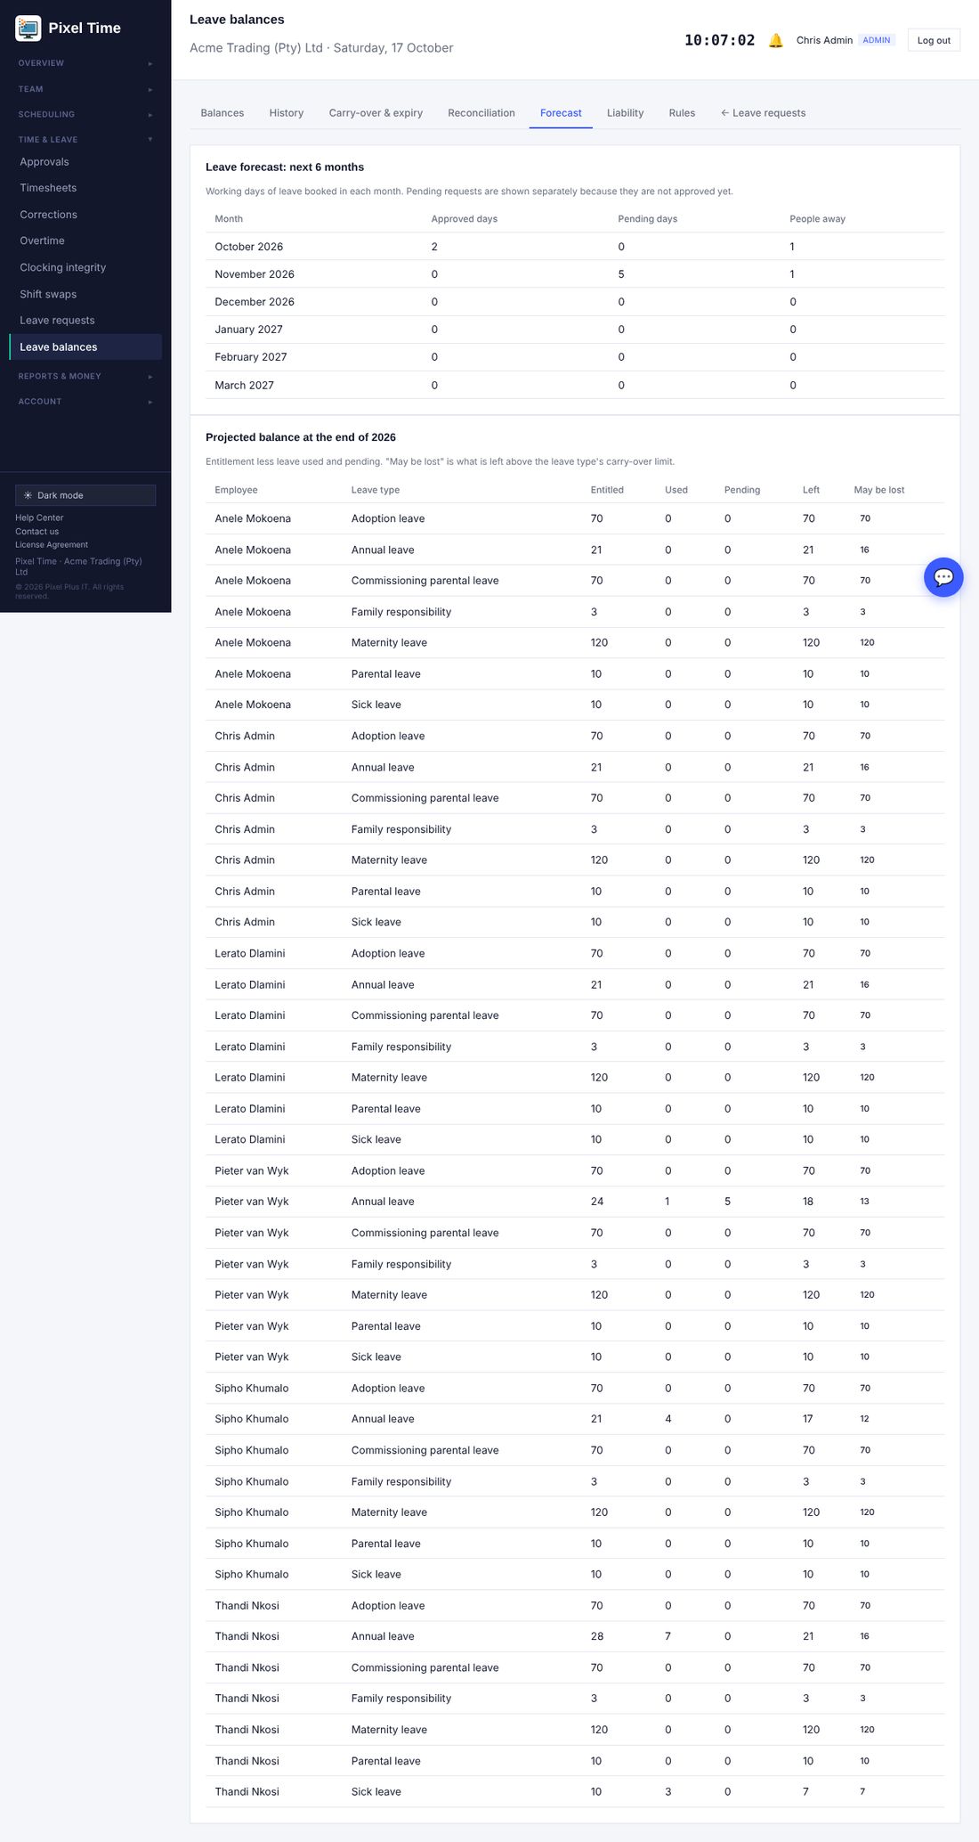
Task: View the Rules tab
Action: click(x=683, y=113)
